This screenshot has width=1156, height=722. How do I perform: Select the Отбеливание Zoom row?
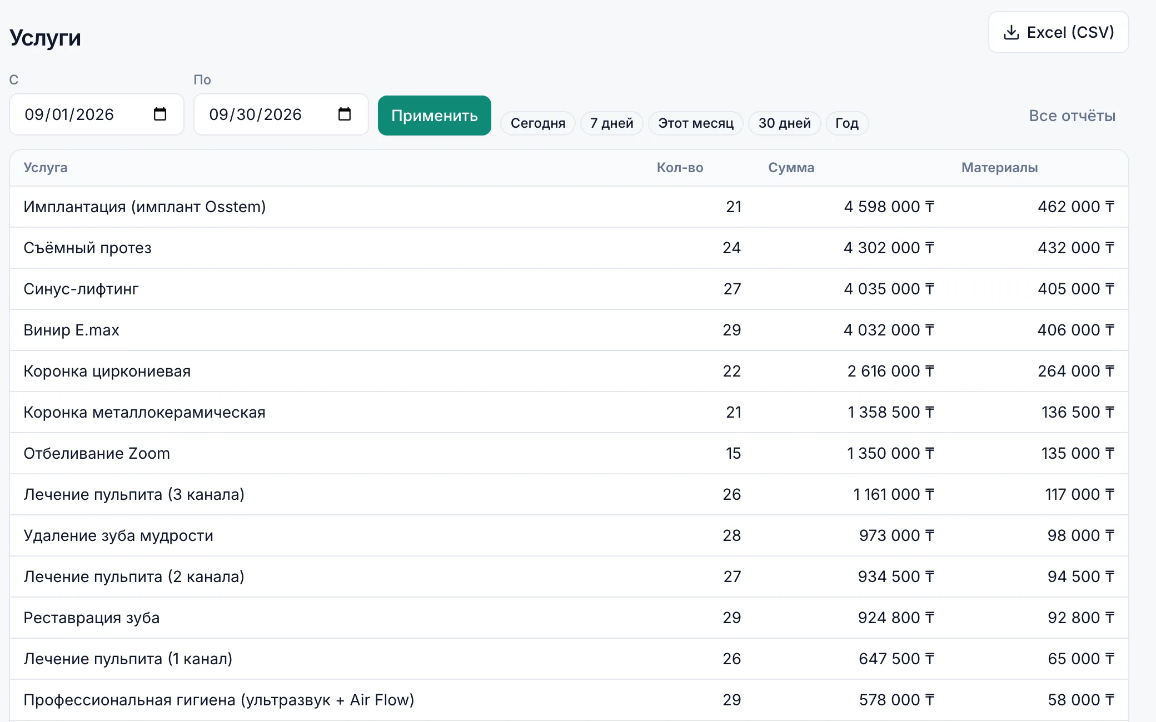(569, 453)
